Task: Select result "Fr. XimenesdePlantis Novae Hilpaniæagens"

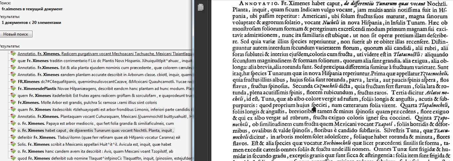Action: tap(100, 89)
